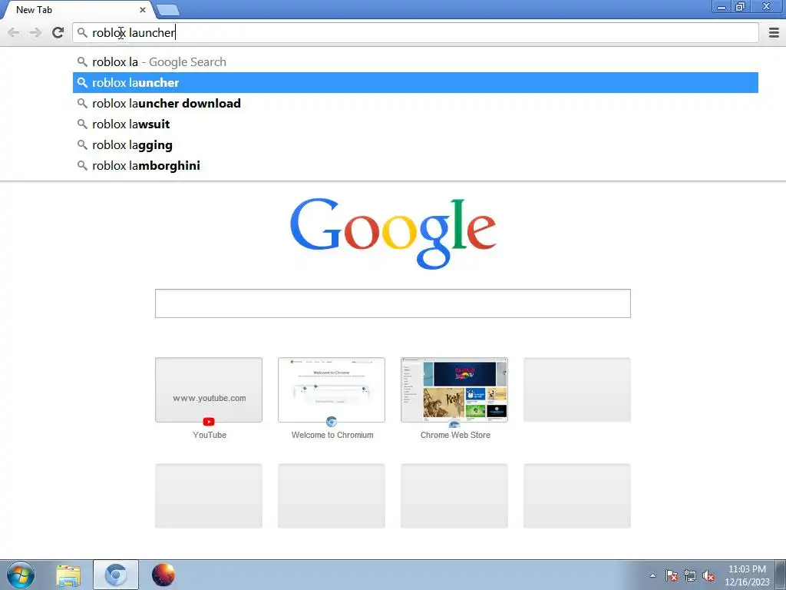Go back with the back arrow
The image size is (786, 590).
tap(14, 32)
